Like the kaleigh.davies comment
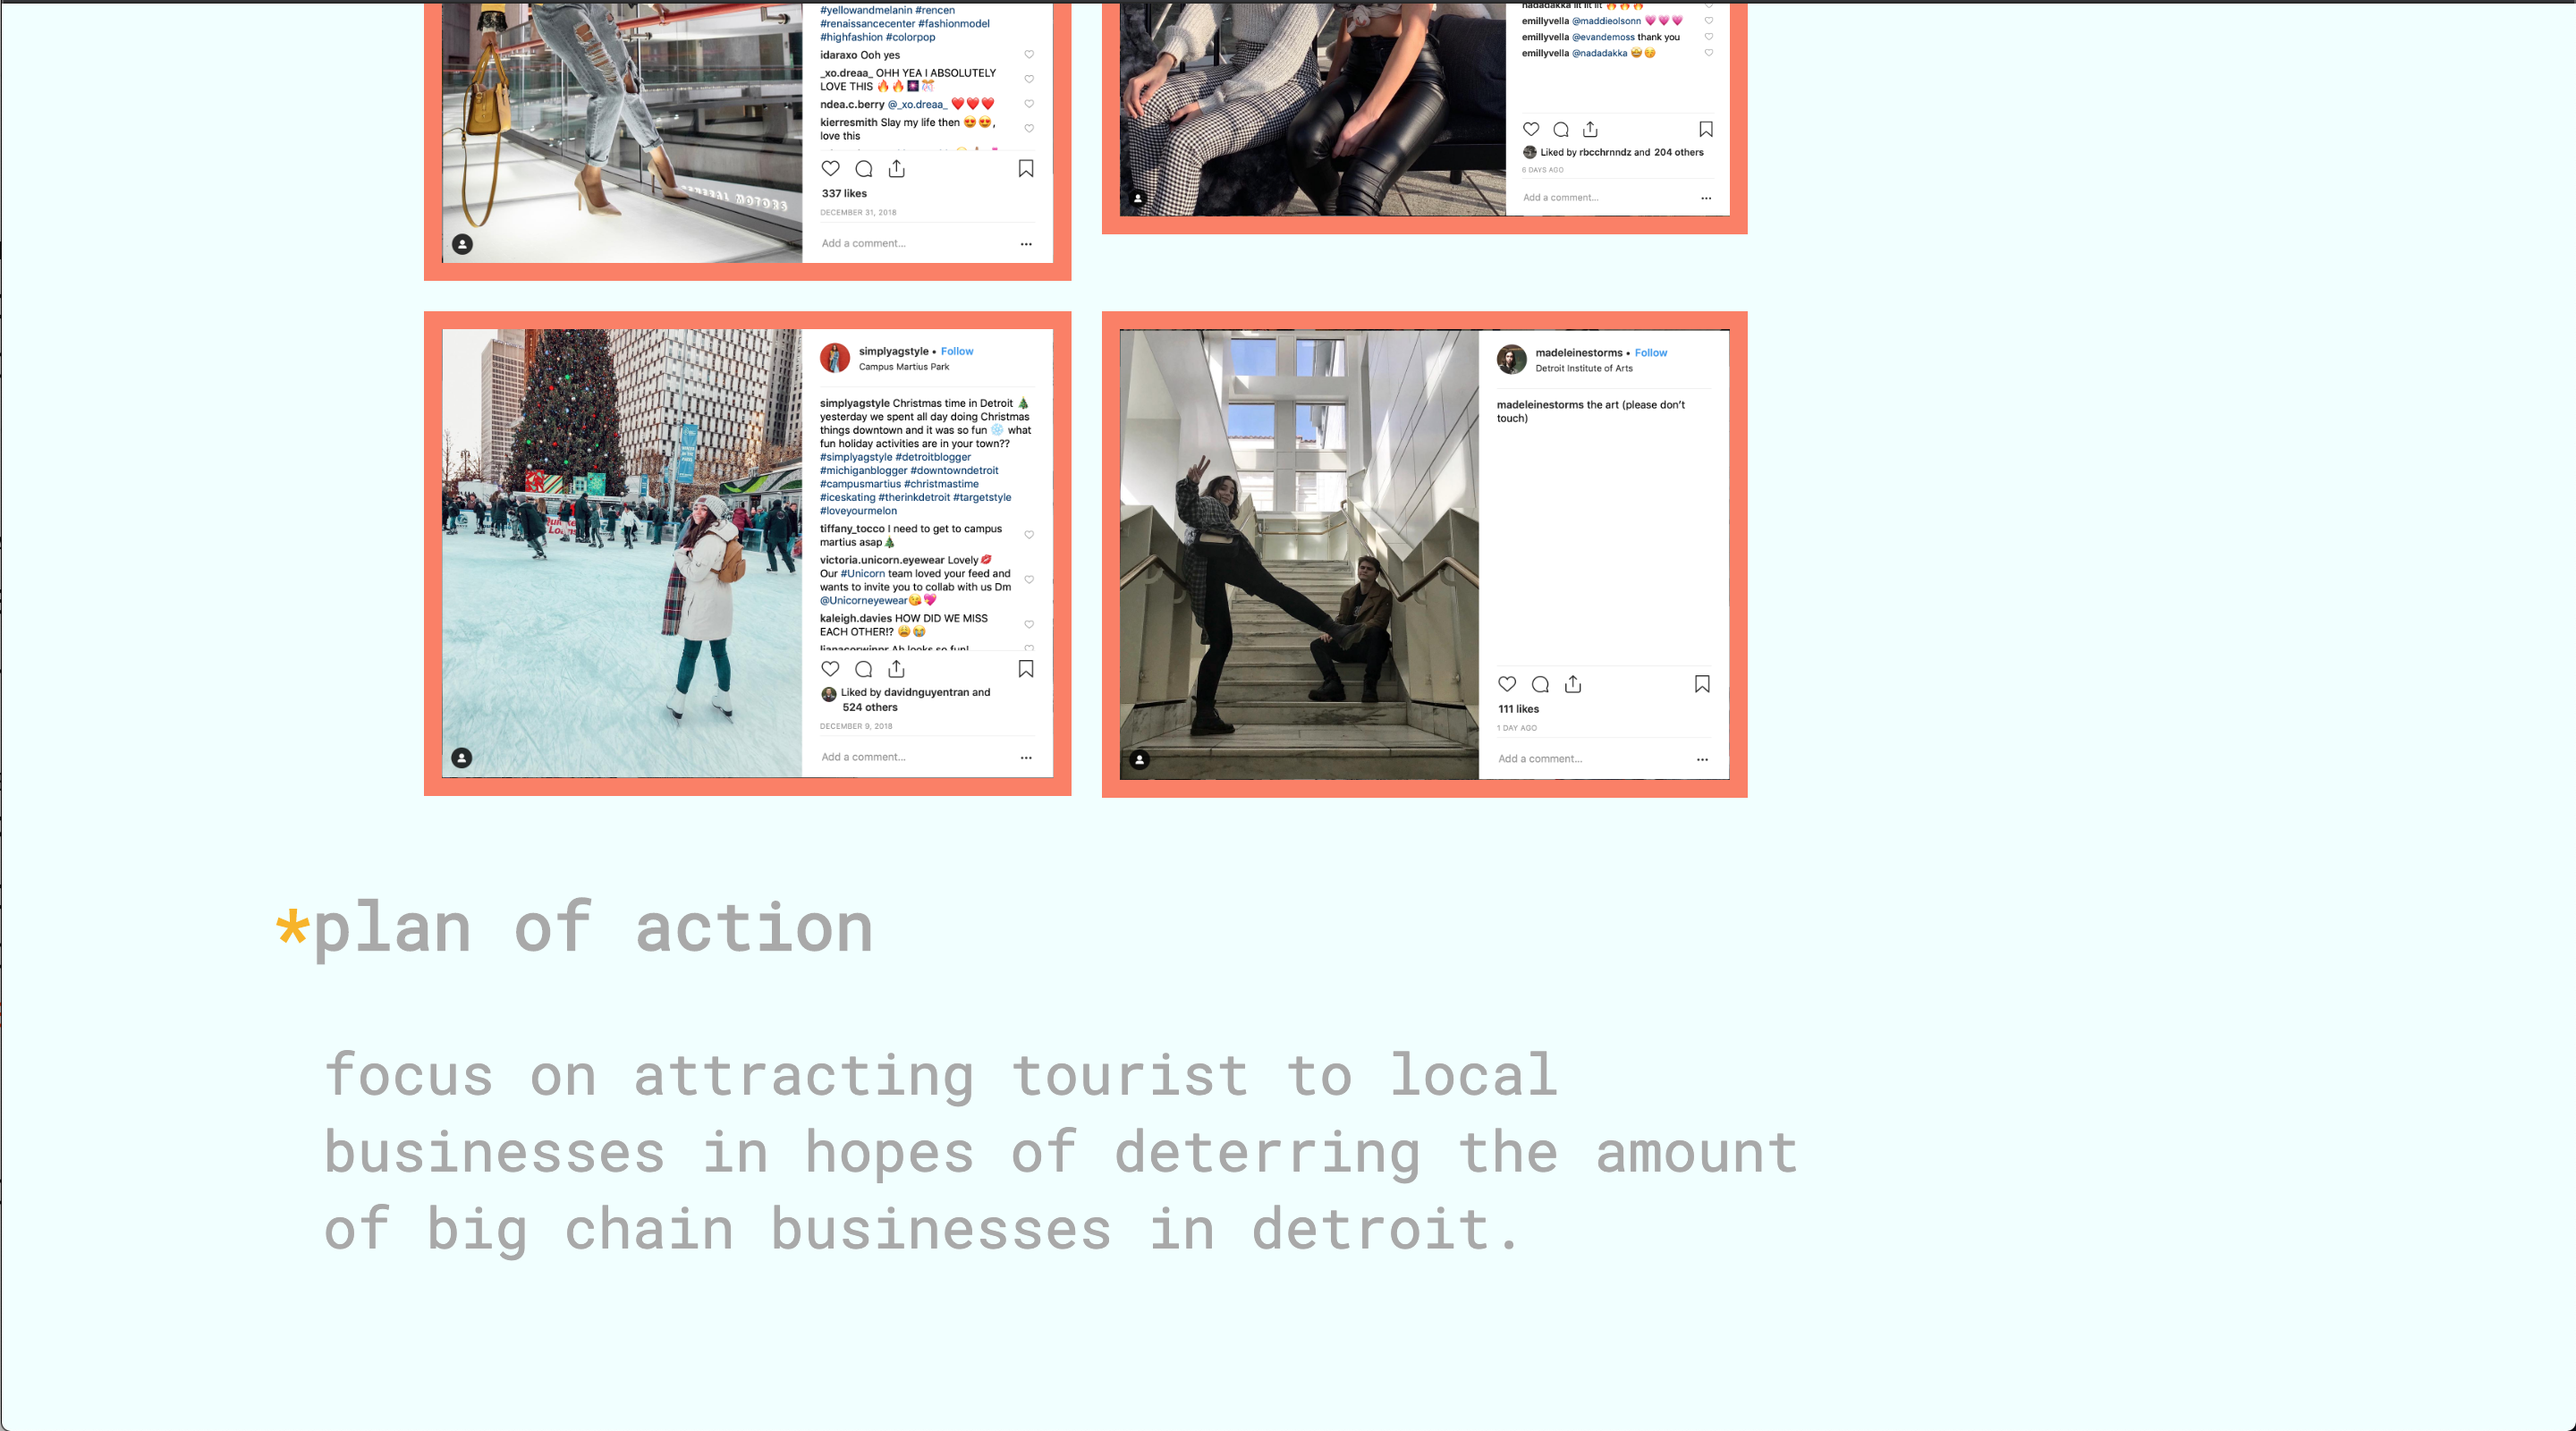This screenshot has height=1431, width=2576. pos(1029,625)
